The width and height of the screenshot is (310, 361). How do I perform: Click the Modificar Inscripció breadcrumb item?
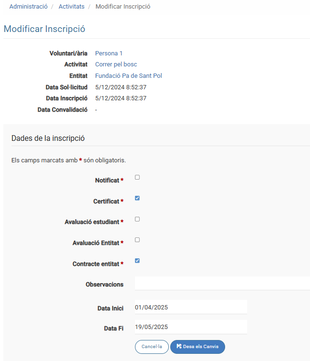tap(123, 7)
